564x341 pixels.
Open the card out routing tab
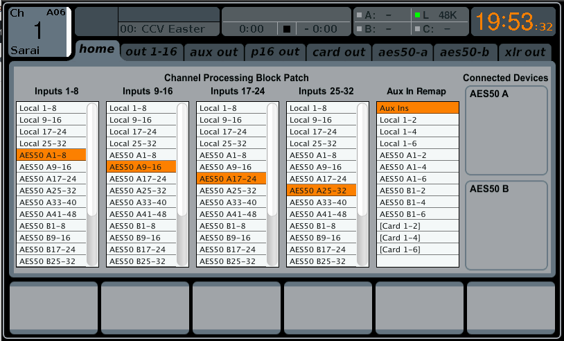[x=338, y=52]
